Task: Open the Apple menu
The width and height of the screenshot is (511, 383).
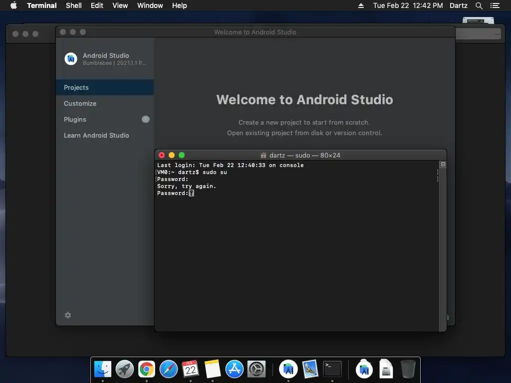Action: (x=13, y=5)
